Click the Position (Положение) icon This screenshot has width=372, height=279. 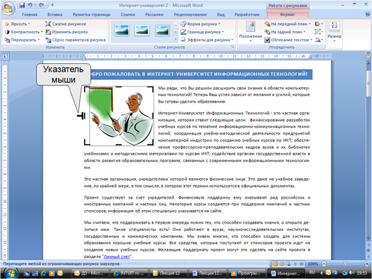(x=251, y=26)
